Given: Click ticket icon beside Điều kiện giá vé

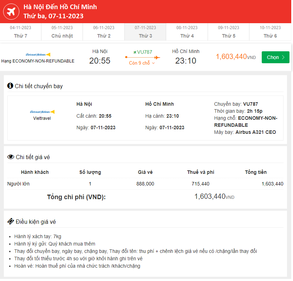Looking at the screenshot, I should click(11, 222).
